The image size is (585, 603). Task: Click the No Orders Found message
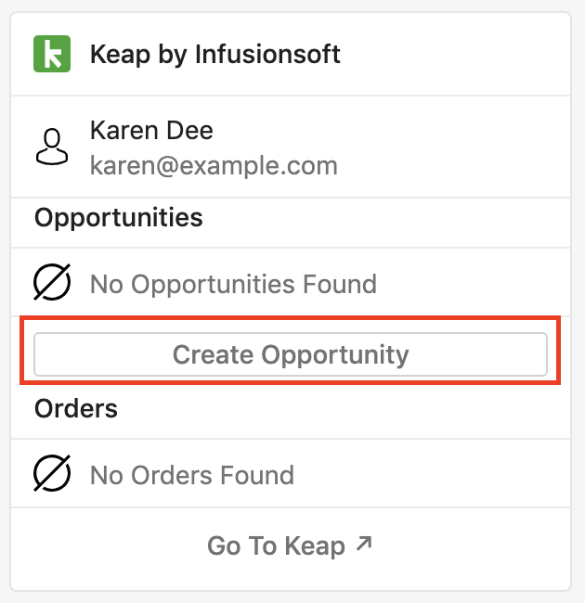192,475
